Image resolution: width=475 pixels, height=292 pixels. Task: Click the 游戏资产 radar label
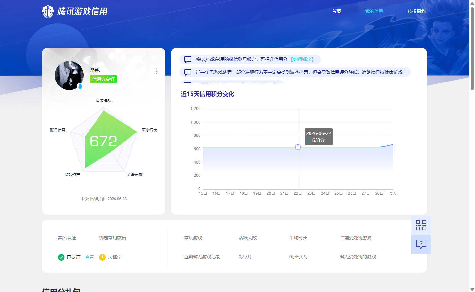click(x=72, y=175)
